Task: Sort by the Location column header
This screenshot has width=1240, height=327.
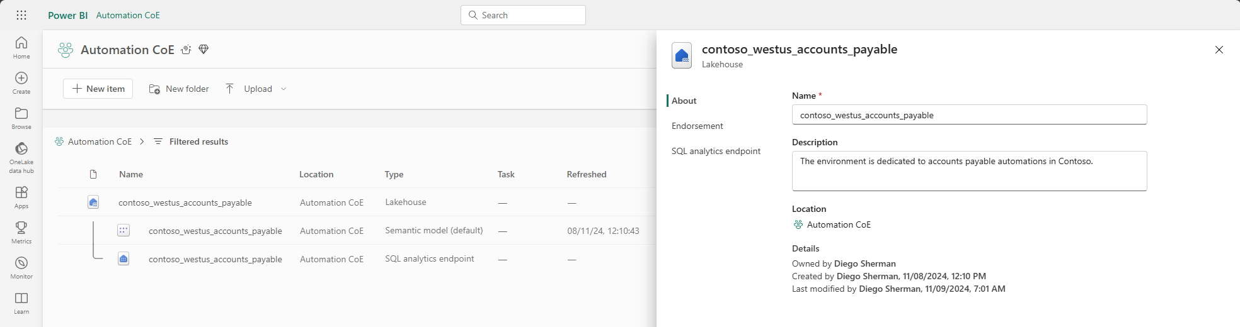Action: click(x=316, y=174)
